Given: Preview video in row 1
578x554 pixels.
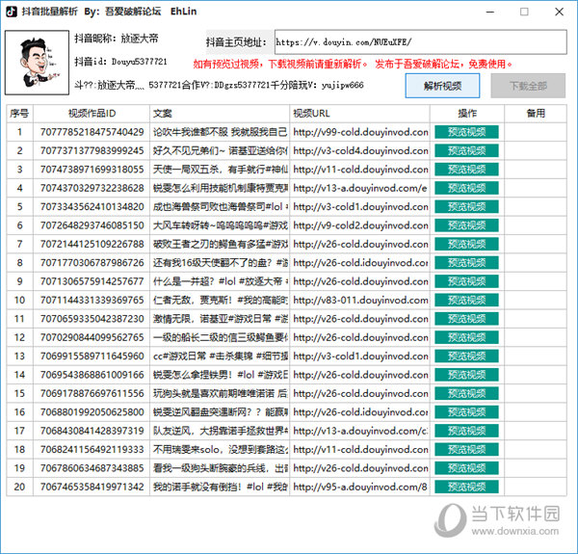Looking at the screenshot, I should click(x=466, y=132).
